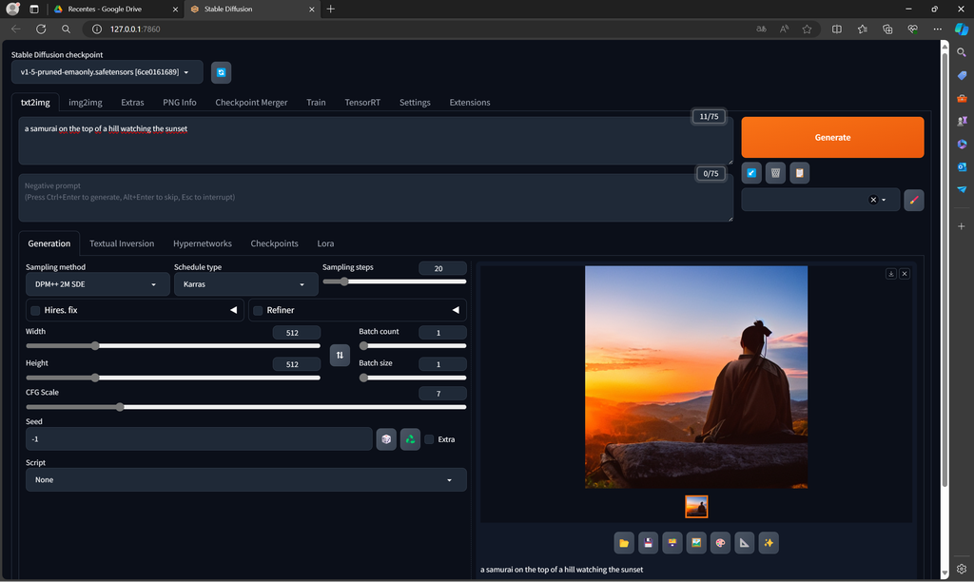This screenshot has height=582, width=974.
Task: Click the Sampling steps number box
Action: coord(442,268)
